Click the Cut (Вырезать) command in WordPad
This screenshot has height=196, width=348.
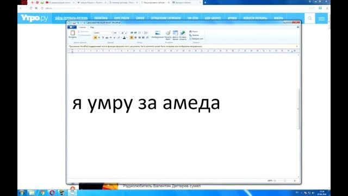pyautogui.click(x=84, y=32)
